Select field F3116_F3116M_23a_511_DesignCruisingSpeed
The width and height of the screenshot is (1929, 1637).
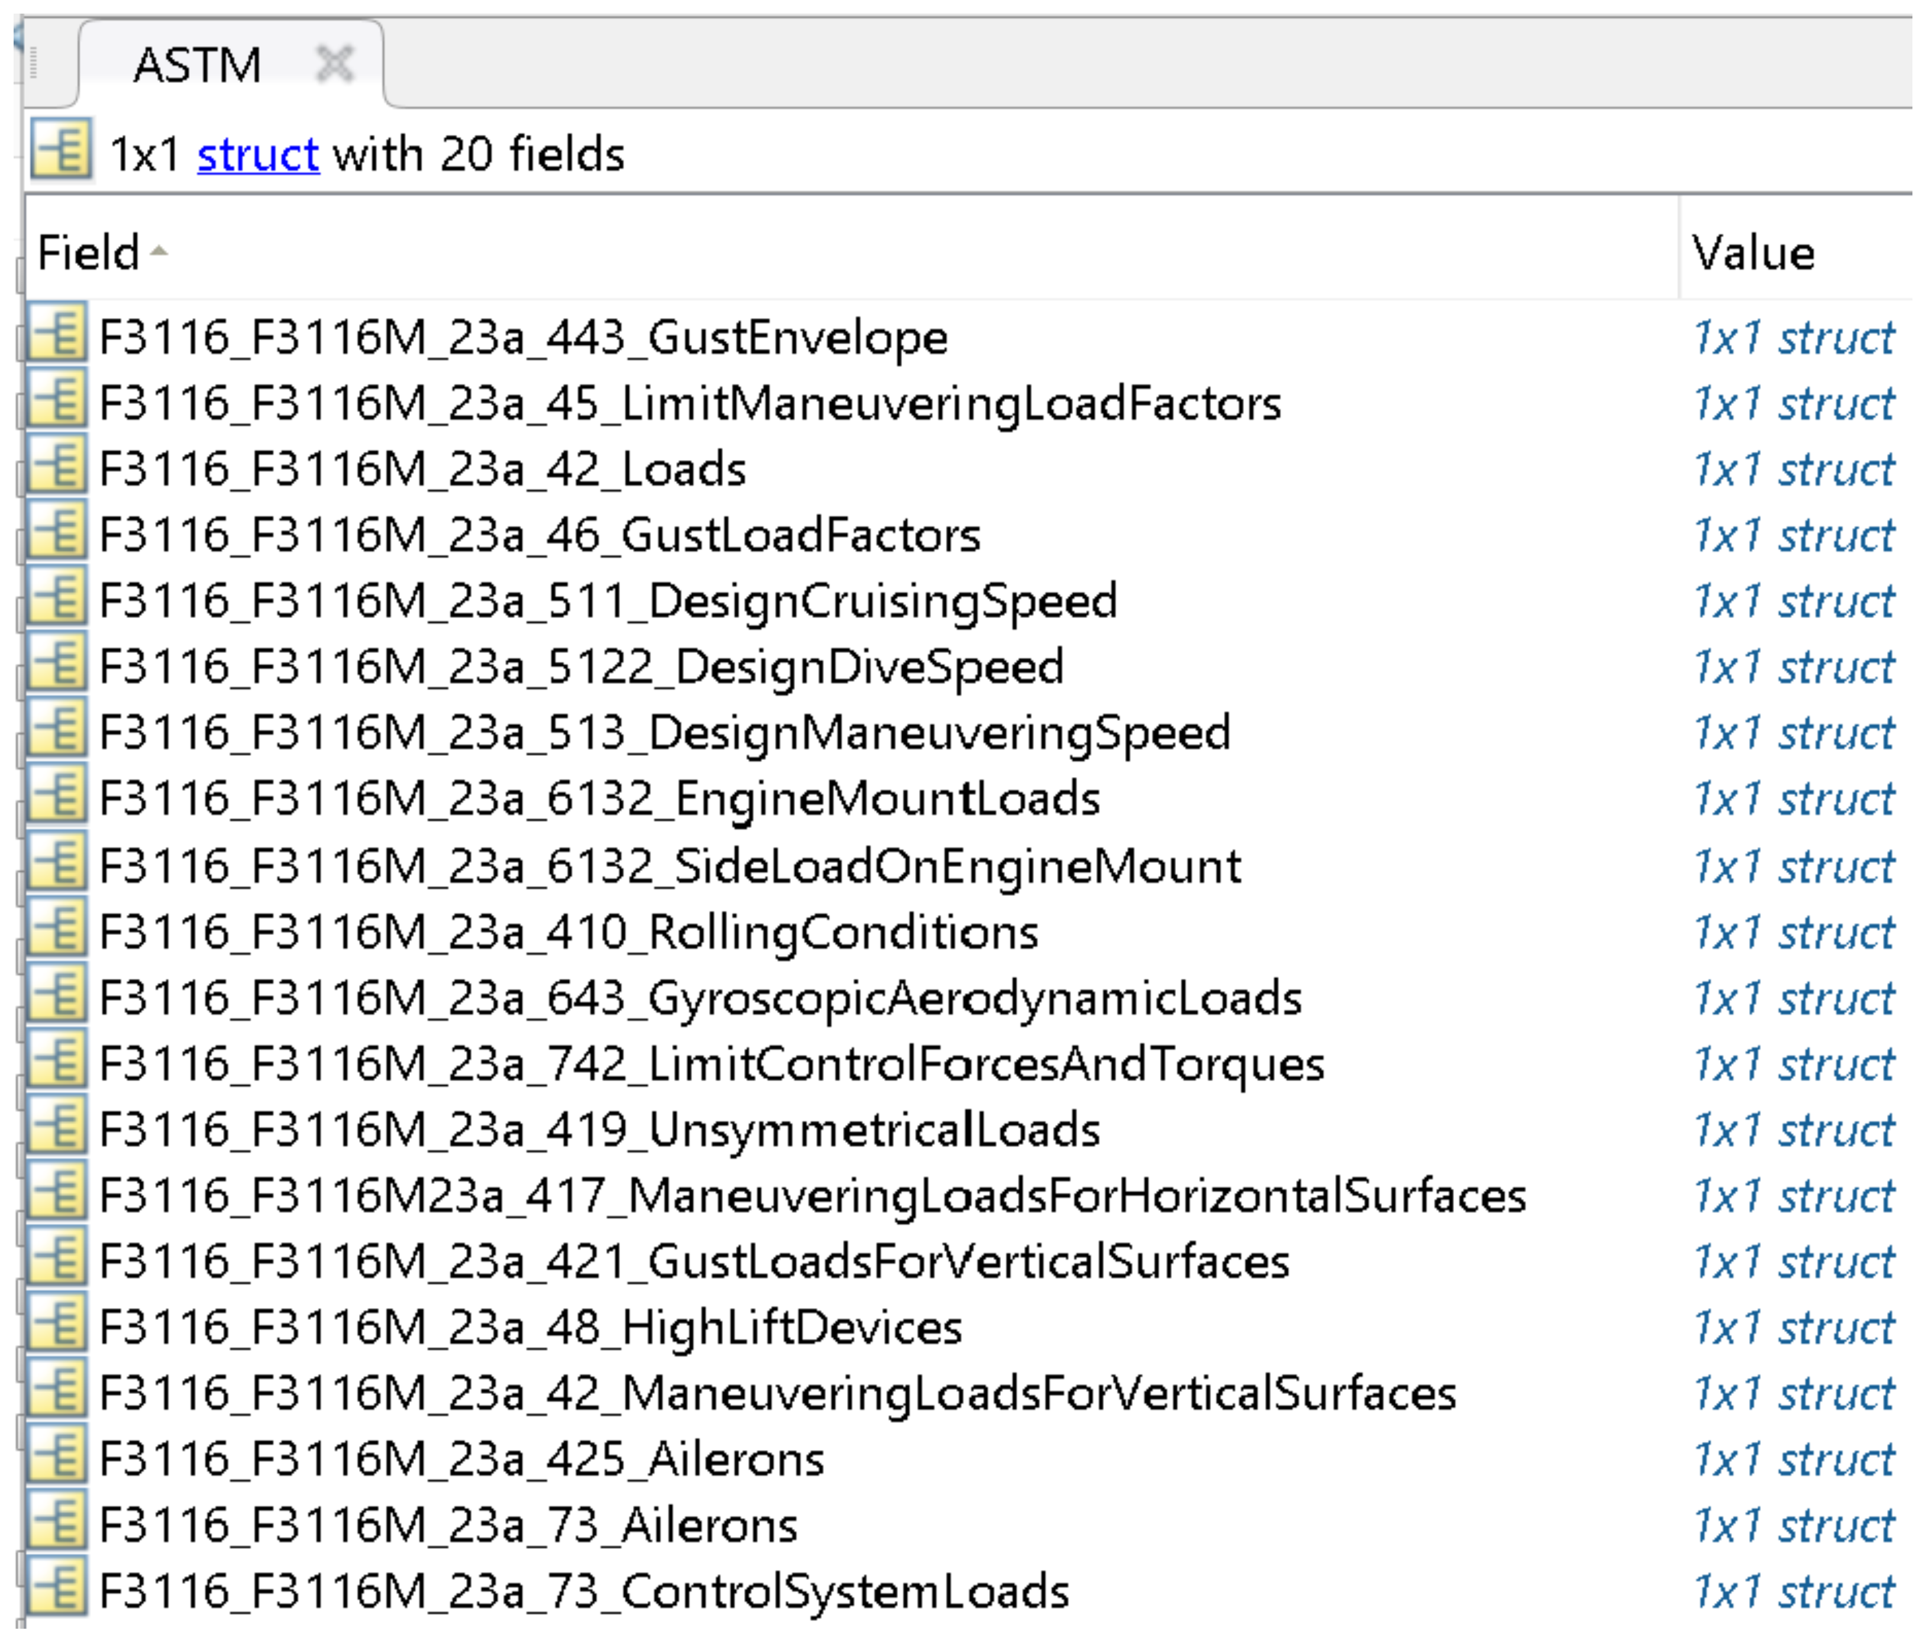click(608, 601)
